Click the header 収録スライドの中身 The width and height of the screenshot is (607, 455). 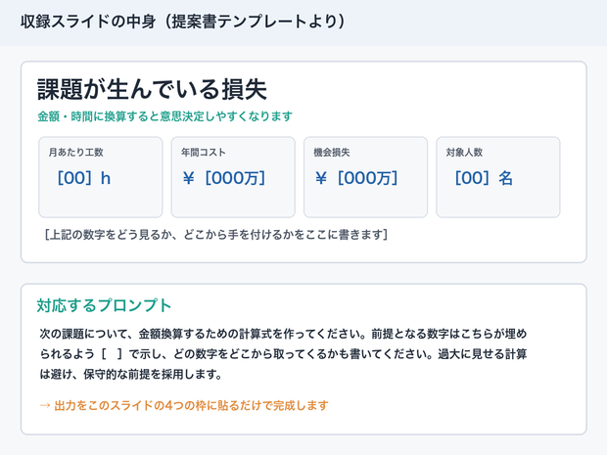pos(183,22)
